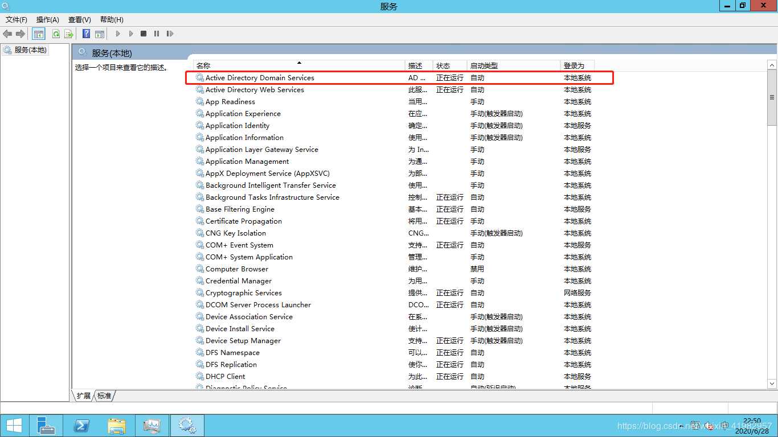Select the Device Install Service row

point(394,329)
